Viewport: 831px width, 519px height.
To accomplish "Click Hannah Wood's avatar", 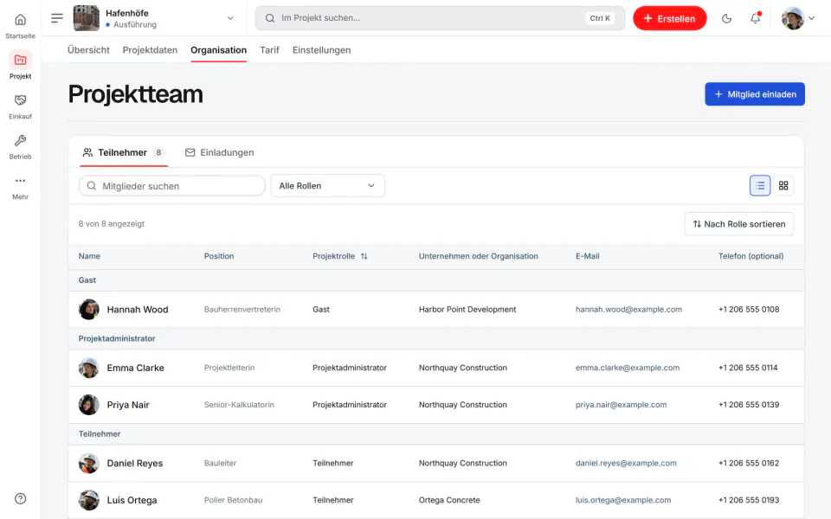I will pos(89,310).
